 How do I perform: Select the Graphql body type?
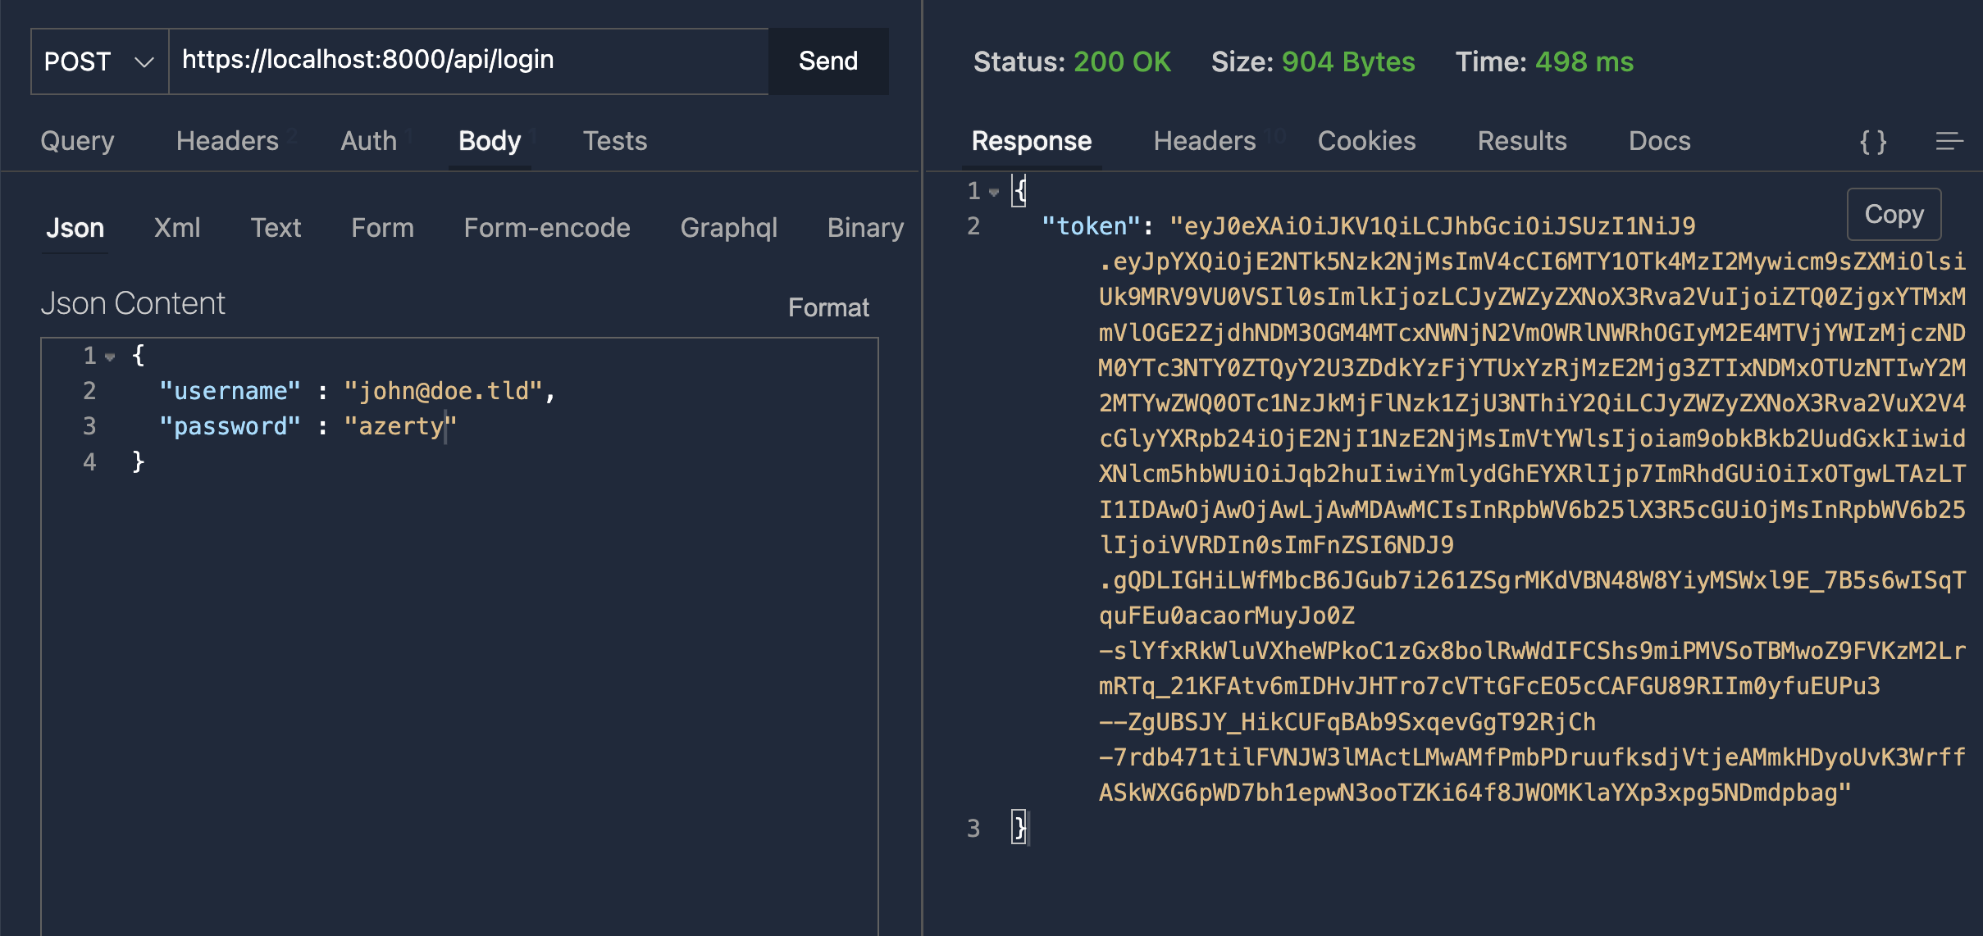pos(729,228)
